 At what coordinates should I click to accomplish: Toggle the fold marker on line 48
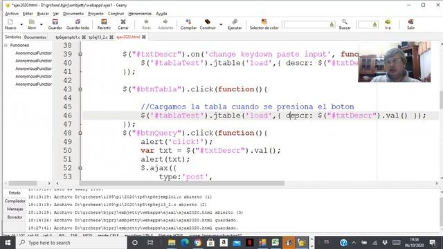80,133
